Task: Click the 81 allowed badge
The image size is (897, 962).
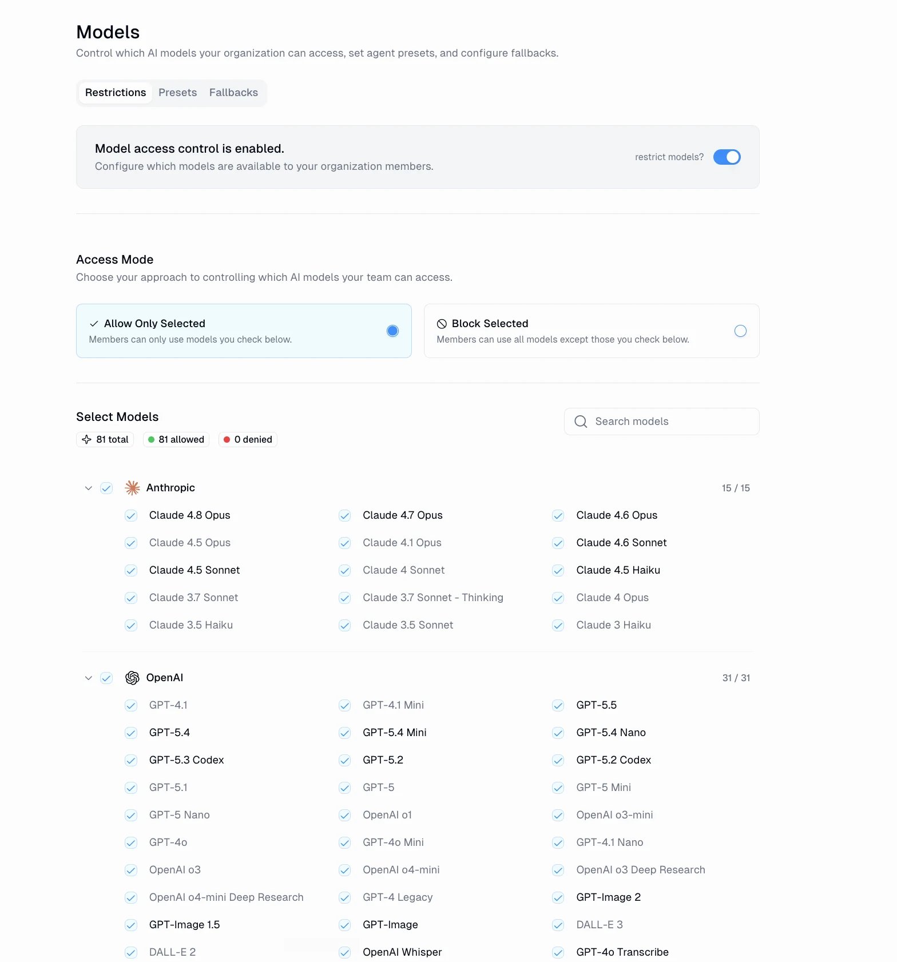Action: 176,439
